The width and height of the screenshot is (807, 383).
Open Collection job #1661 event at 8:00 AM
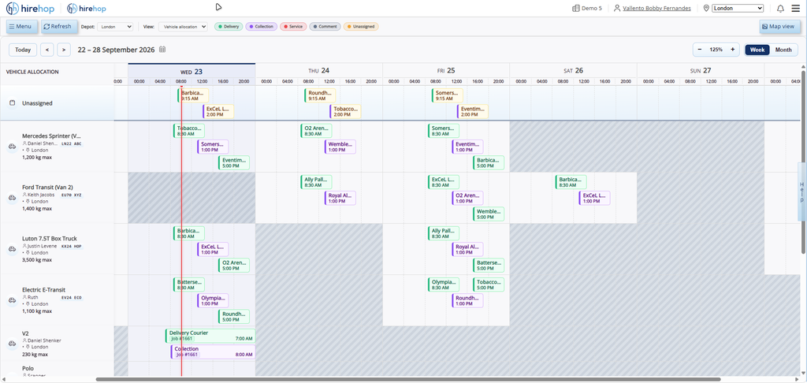tap(213, 351)
